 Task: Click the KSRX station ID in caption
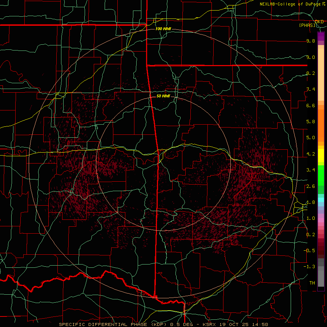pos(209,324)
